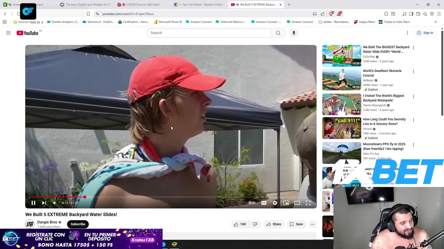The image size is (444, 249).
Task: Open Brave Rewards triangle icon
Action: 339,14
